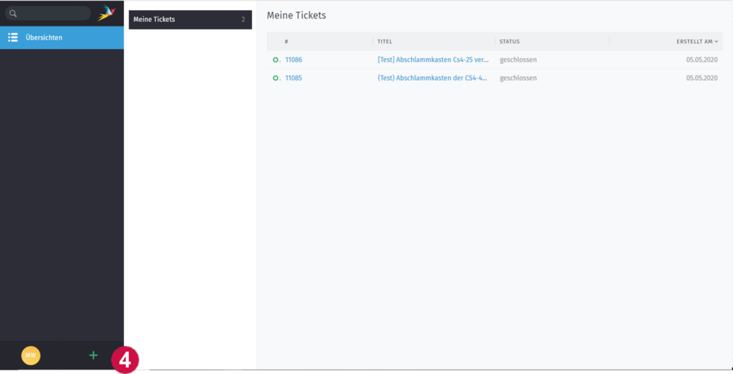This screenshot has width=733, height=374.
Task: Sort tickets by the TITEL column header
Action: pyautogui.click(x=385, y=42)
